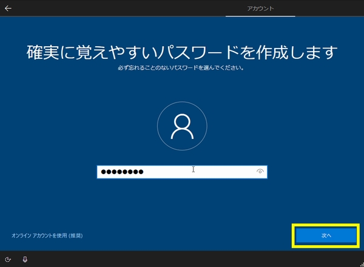
Task: Click the 次へ button
Action: coord(326,235)
